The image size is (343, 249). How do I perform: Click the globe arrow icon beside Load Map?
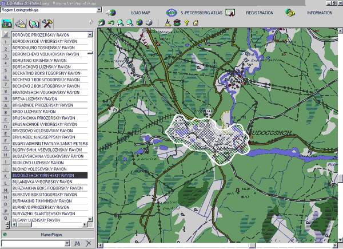pos(111,13)
